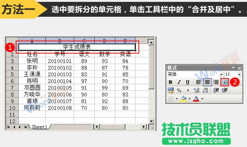Select merged cell 学生成绩表
Image resolution: width=247 pixels, height=147 pixels.
click(x=77, y=47)
